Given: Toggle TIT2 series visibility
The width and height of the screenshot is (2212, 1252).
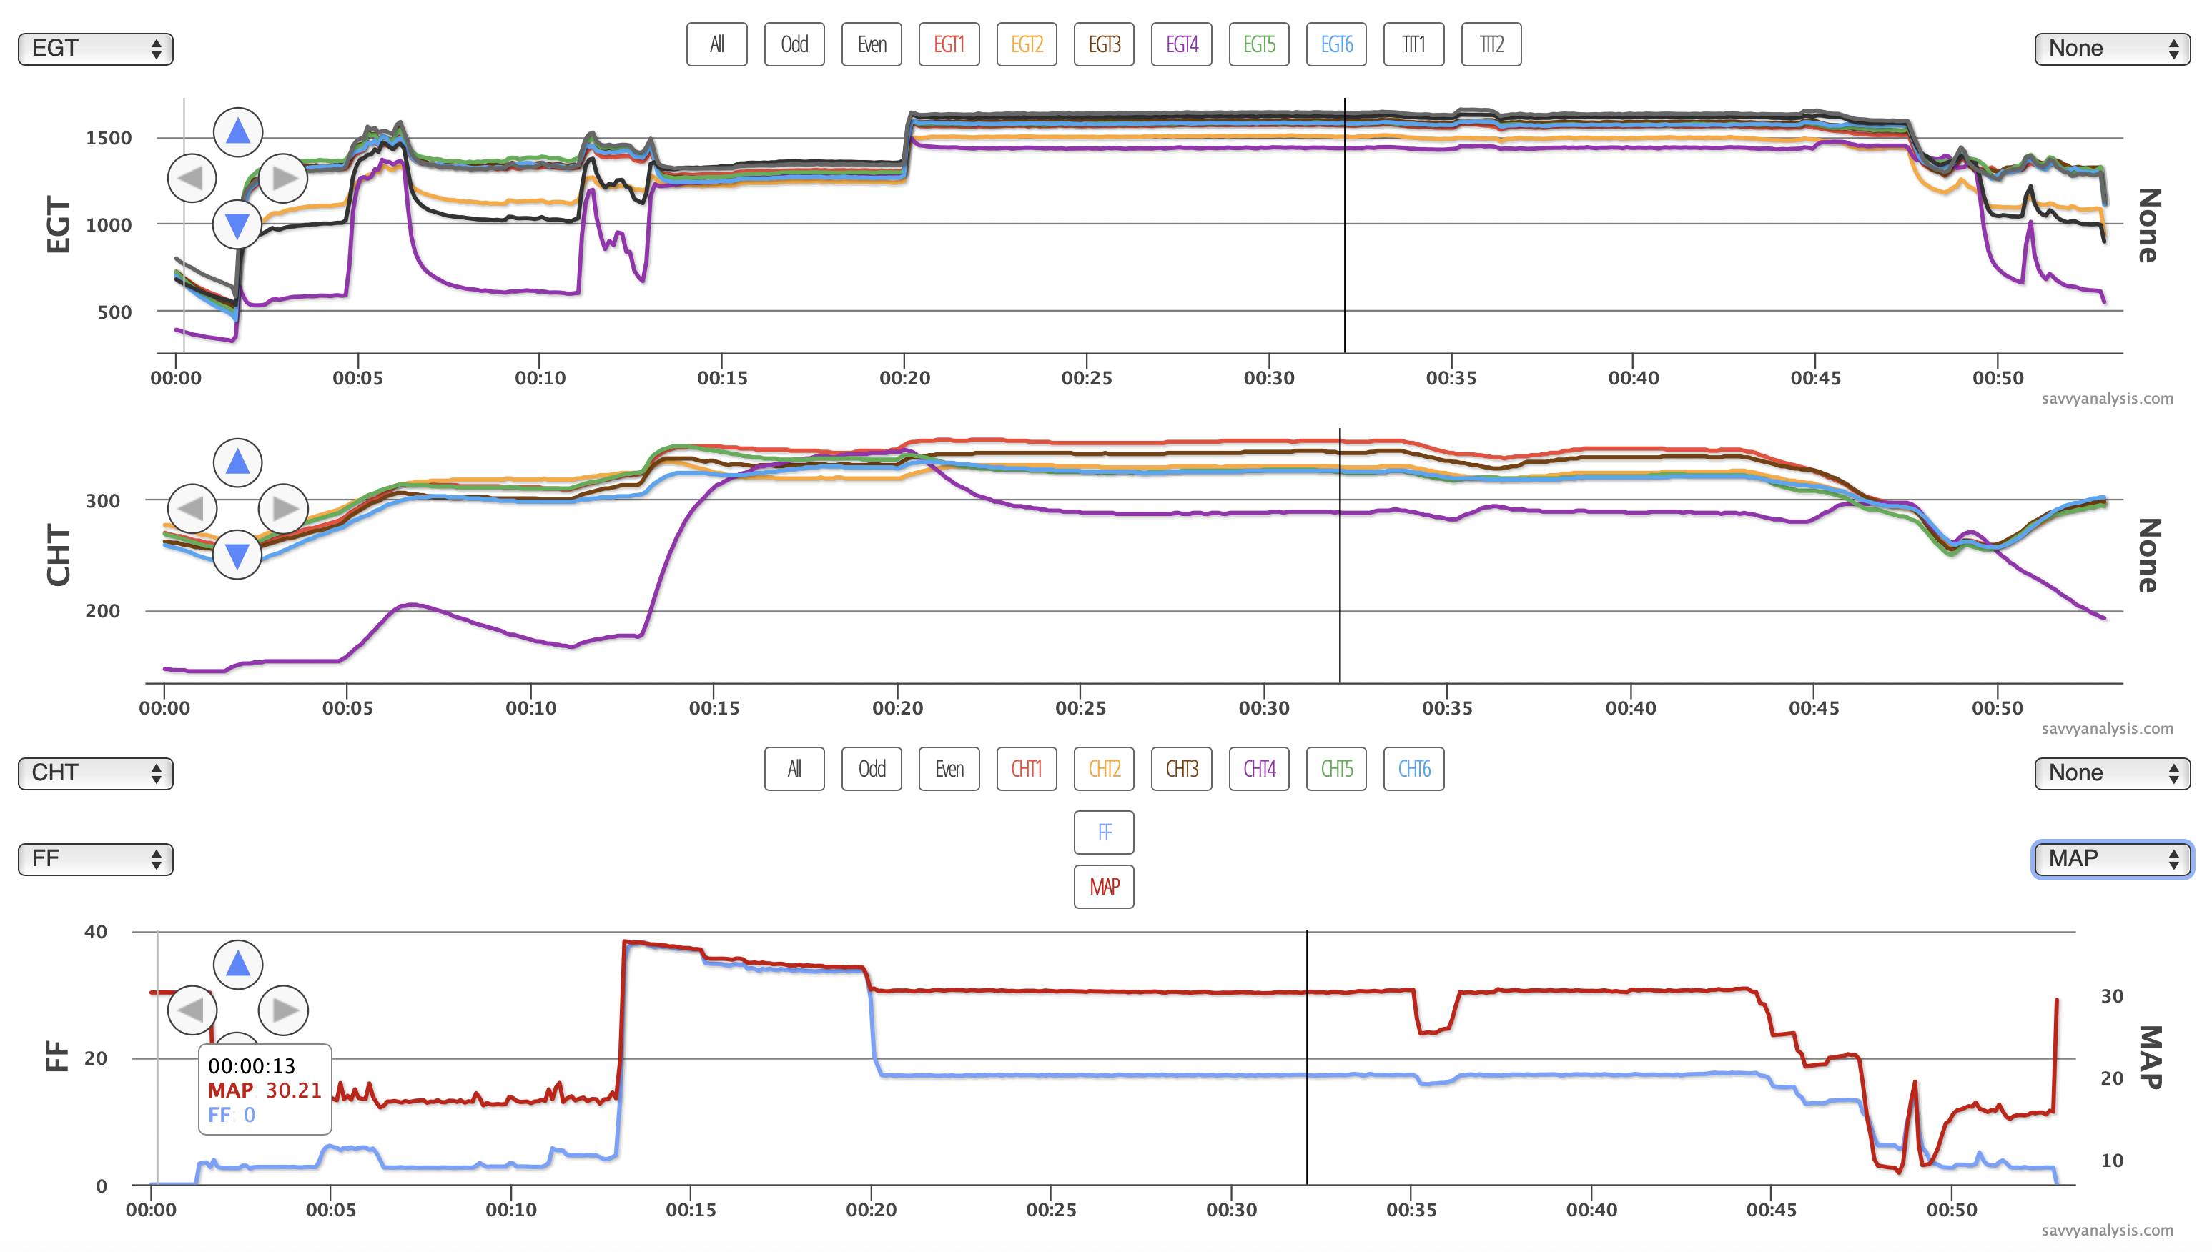Looking at the screenshot, I should (x=1491, y=45).
